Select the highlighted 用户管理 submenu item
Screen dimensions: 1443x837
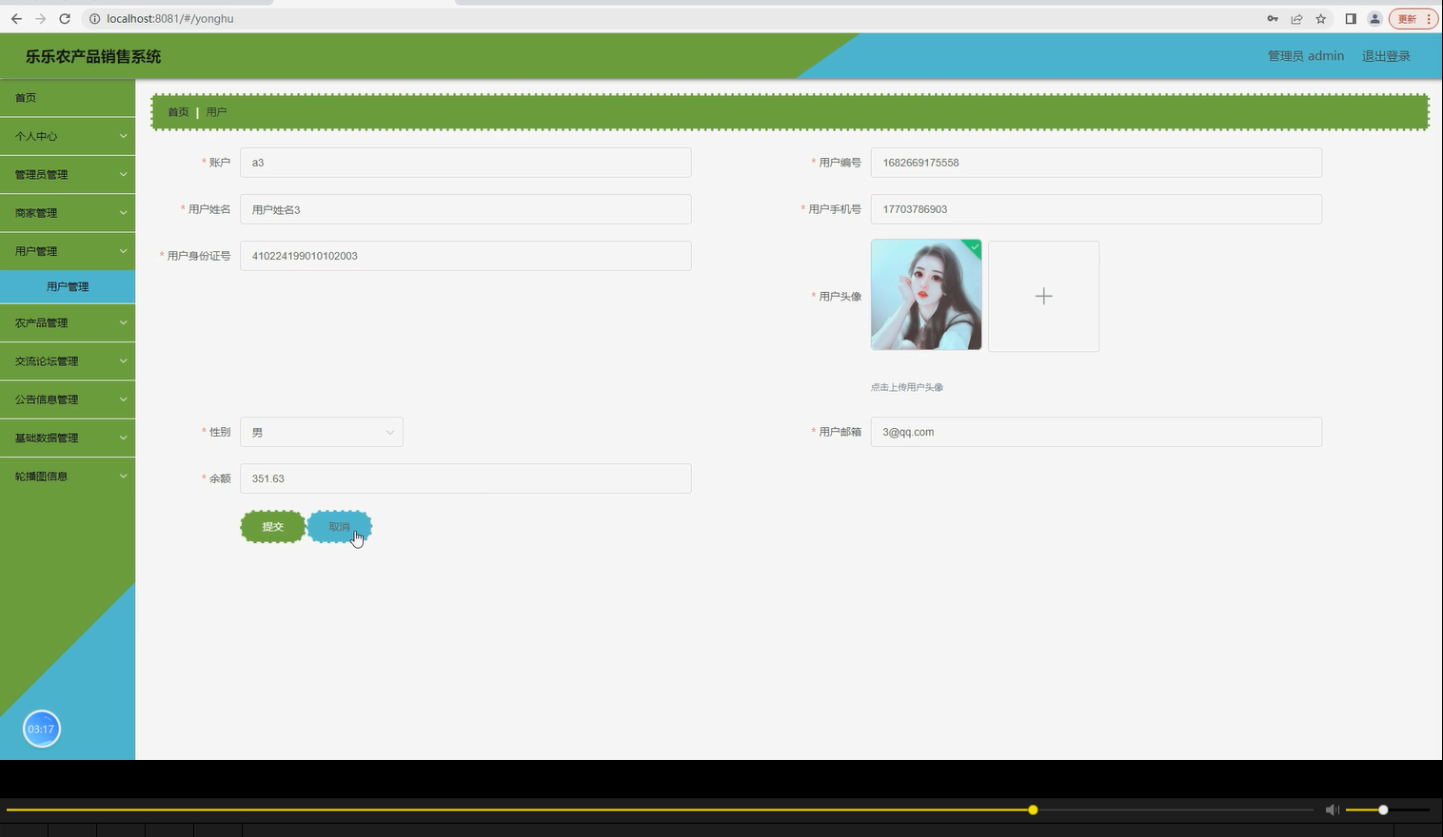point(68,286)
